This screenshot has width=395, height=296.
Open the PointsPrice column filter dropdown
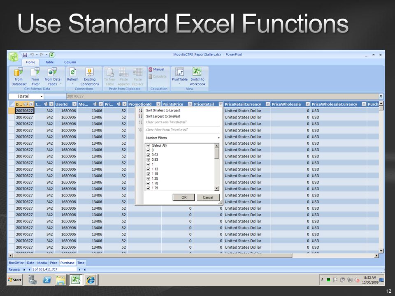tap(190, 104)
